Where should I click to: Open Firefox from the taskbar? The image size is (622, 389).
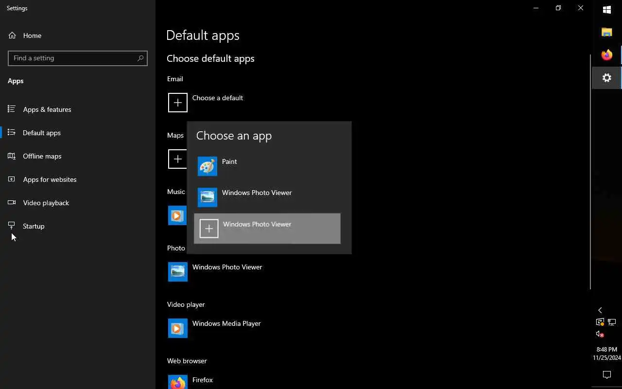(x=606, y=55)
